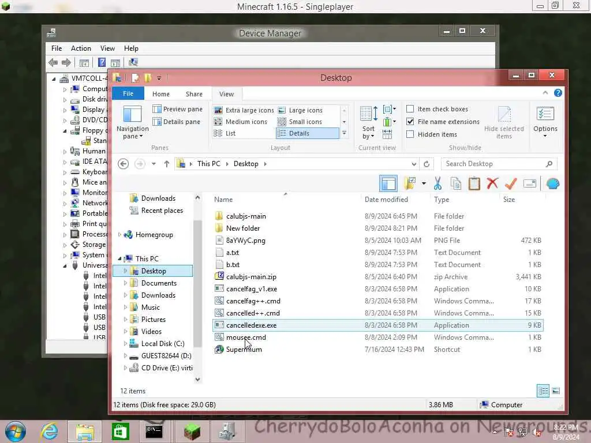Click the navigation pane scrollbar down arrow
Screen dimensions: 591x443
pyautogui.click(x=197, y=380)
